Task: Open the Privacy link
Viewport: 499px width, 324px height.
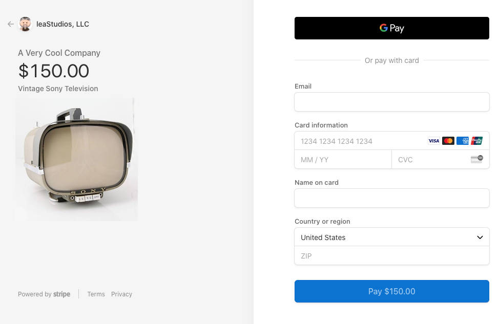Action: pos(121,294)
